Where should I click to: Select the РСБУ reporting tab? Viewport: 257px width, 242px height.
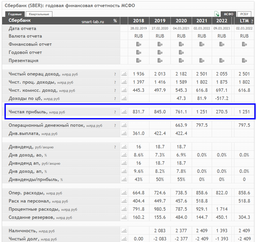pyautogui.click(x=244, y=14)
